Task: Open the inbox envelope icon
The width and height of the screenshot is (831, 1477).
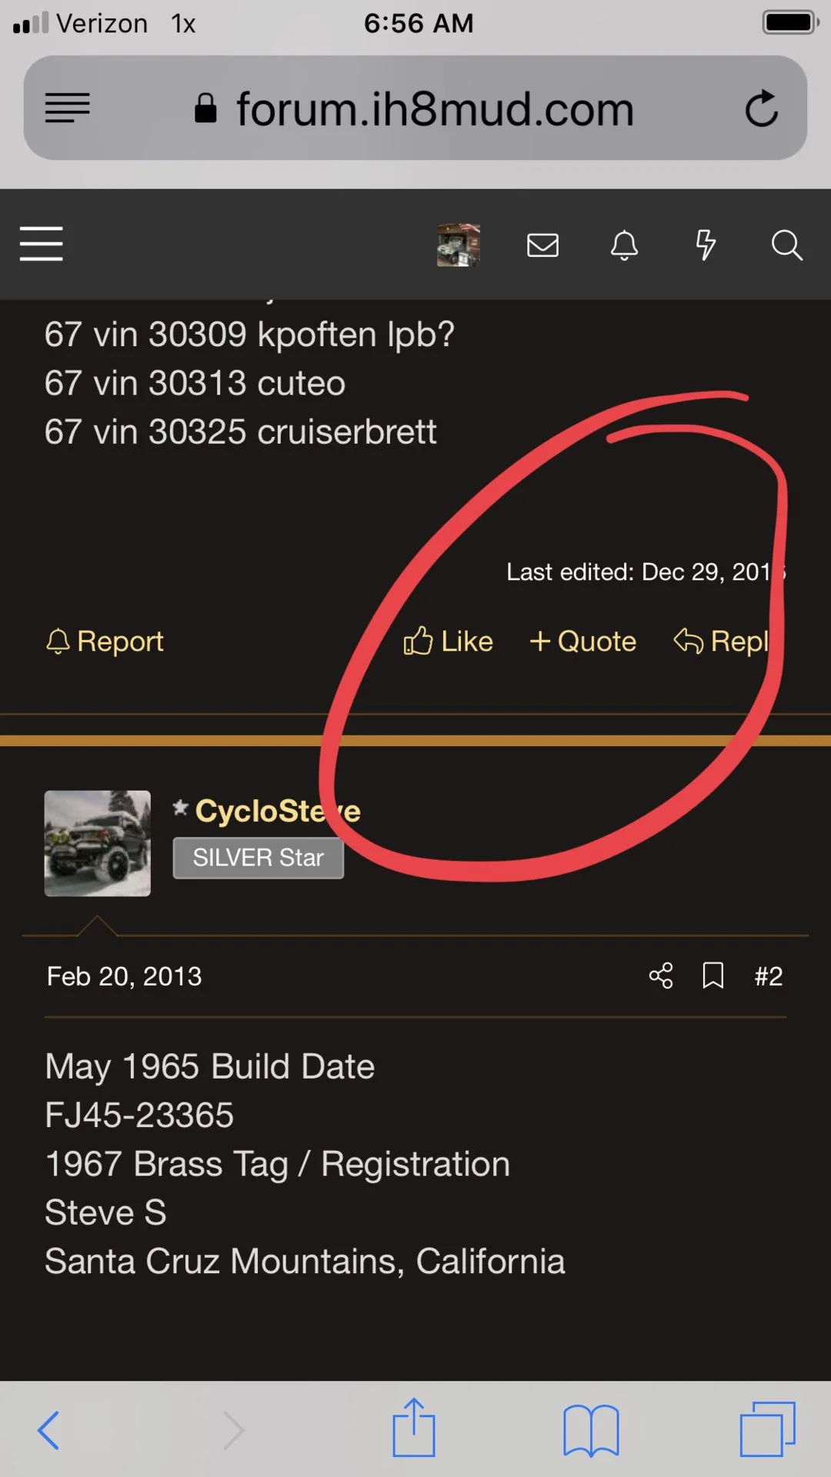Action: [542, 245]
